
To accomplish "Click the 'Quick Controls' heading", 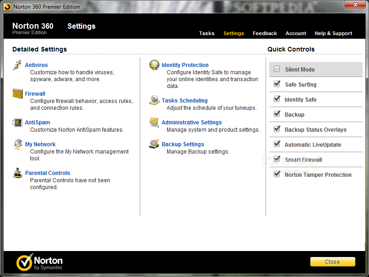I will pos(291,49).
